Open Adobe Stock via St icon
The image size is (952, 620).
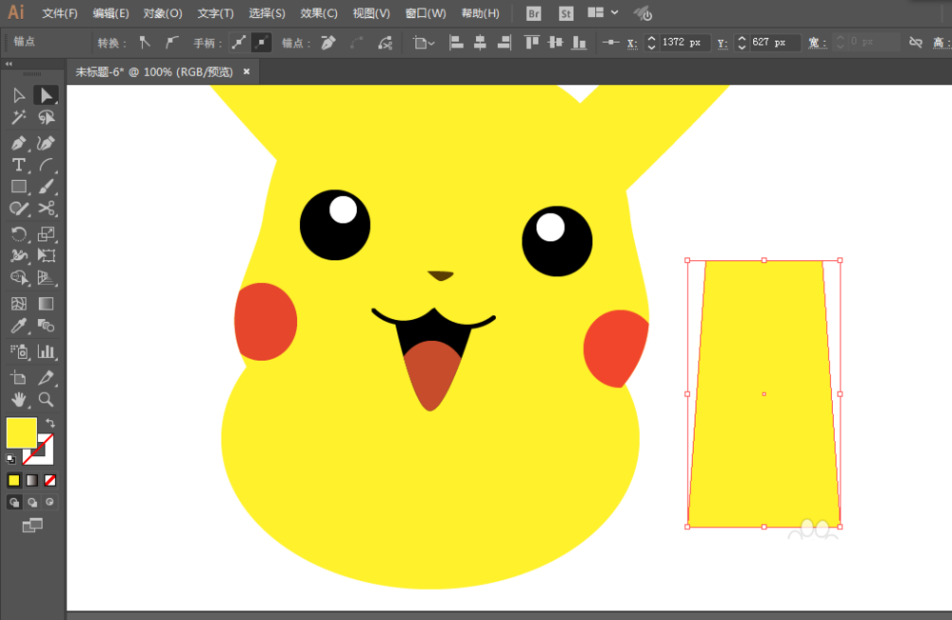[x=565, y=13]
